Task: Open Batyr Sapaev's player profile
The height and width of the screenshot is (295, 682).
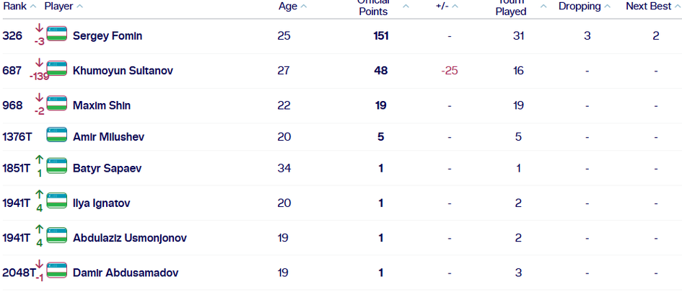Action: pyautogui.click(x=107, y=168)
